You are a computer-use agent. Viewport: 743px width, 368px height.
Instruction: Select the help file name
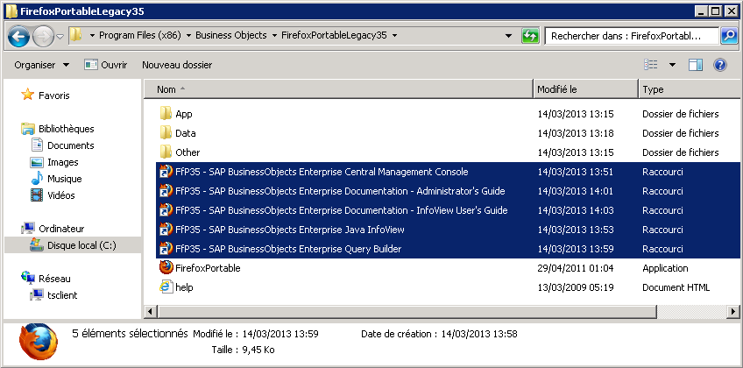[x=184, y=287]
